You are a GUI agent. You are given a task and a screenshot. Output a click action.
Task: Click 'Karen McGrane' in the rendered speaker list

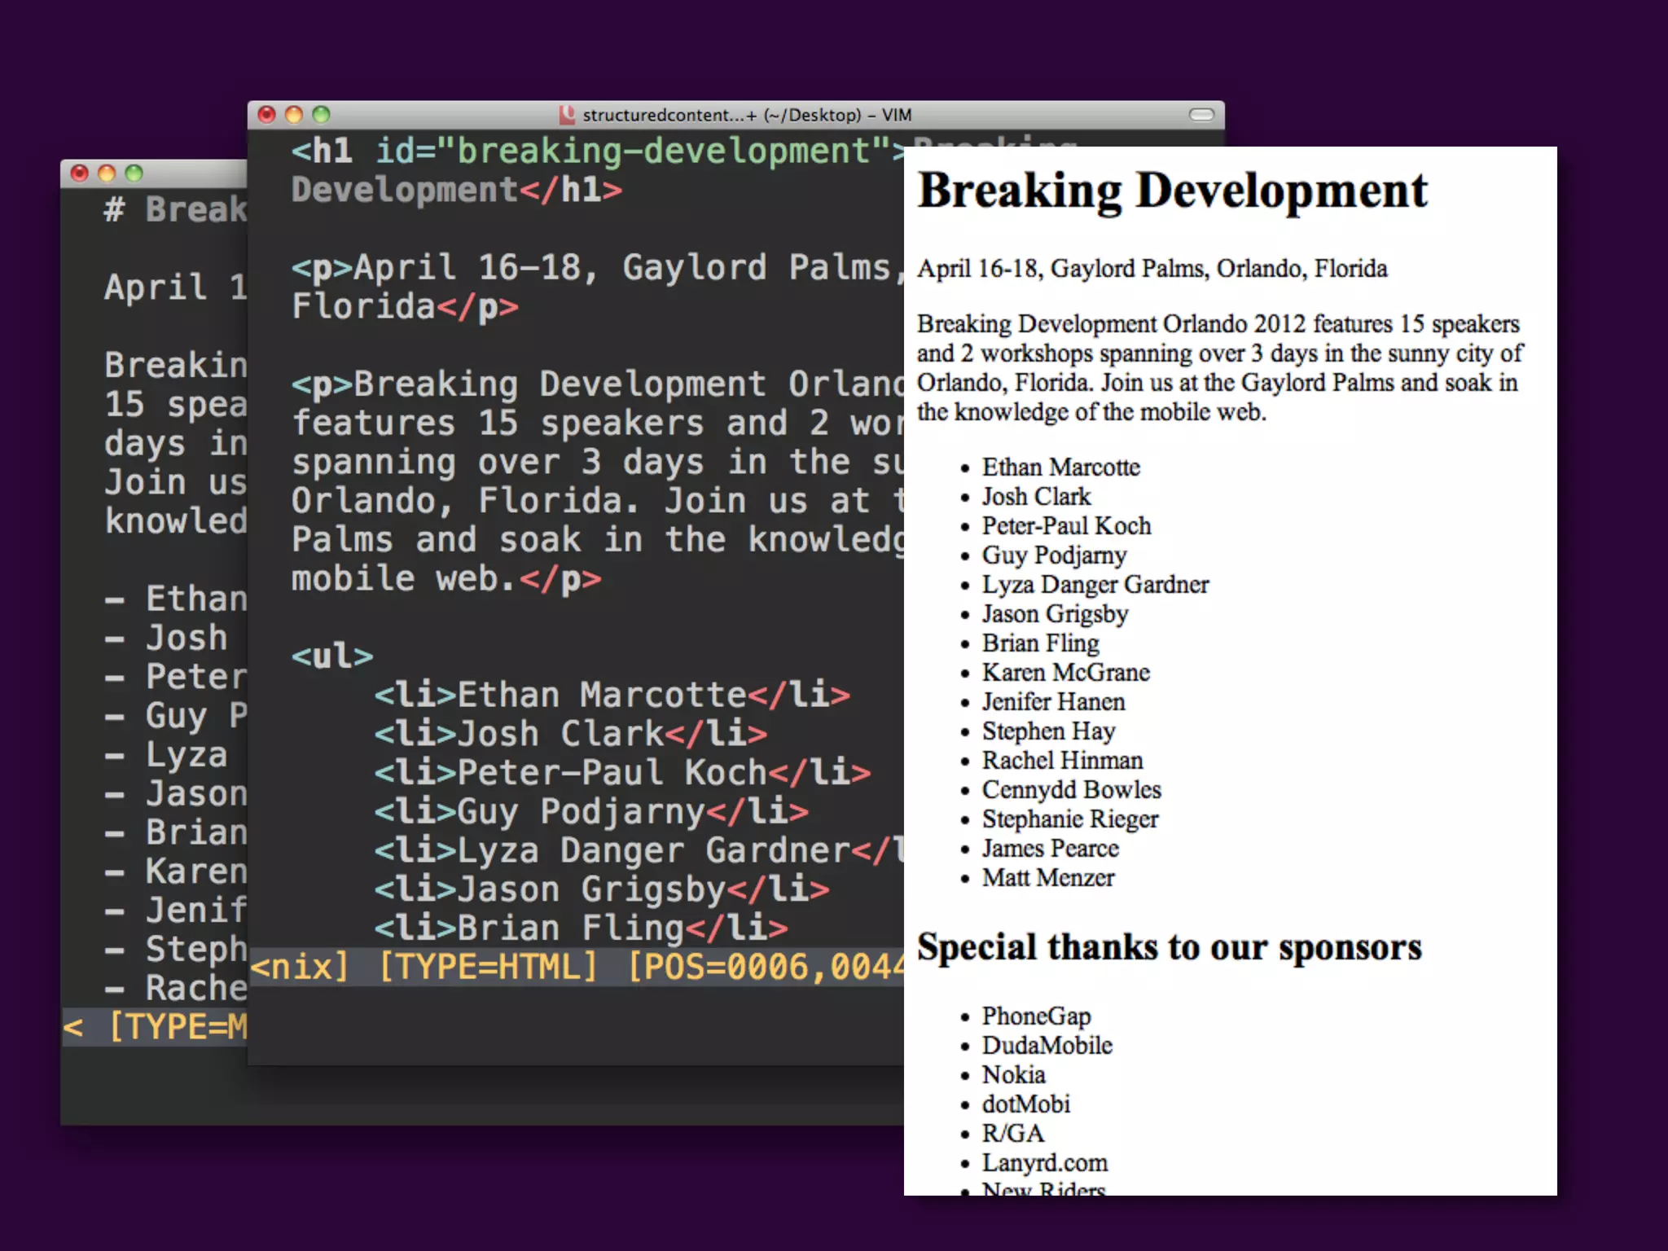point(1066,673)
